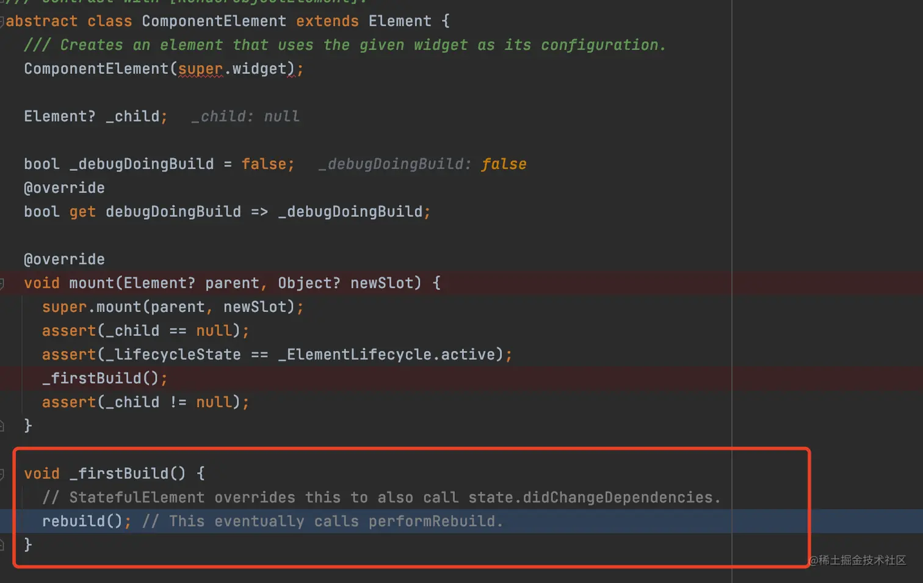Click '_ElementLifecycle.active' in the assert
The height and width of the screenshot is (583, 923).
point(391,355)
